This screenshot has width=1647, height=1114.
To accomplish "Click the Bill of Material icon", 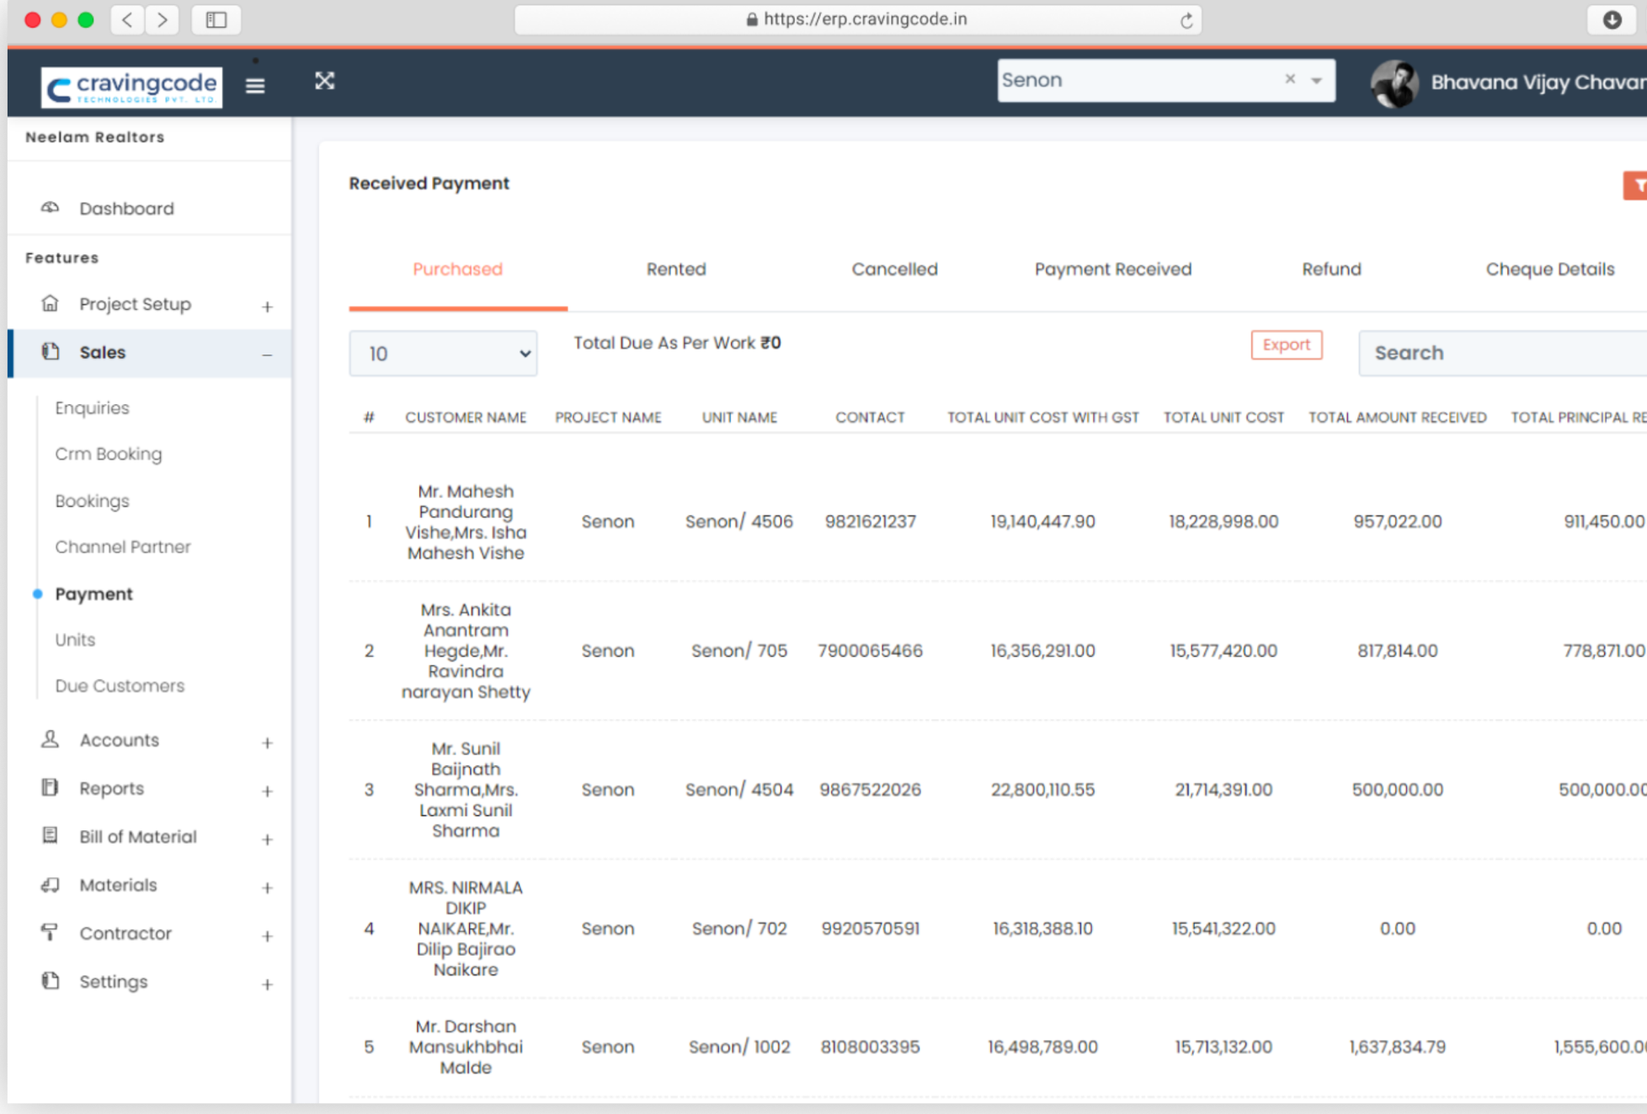I will (49, 836).
